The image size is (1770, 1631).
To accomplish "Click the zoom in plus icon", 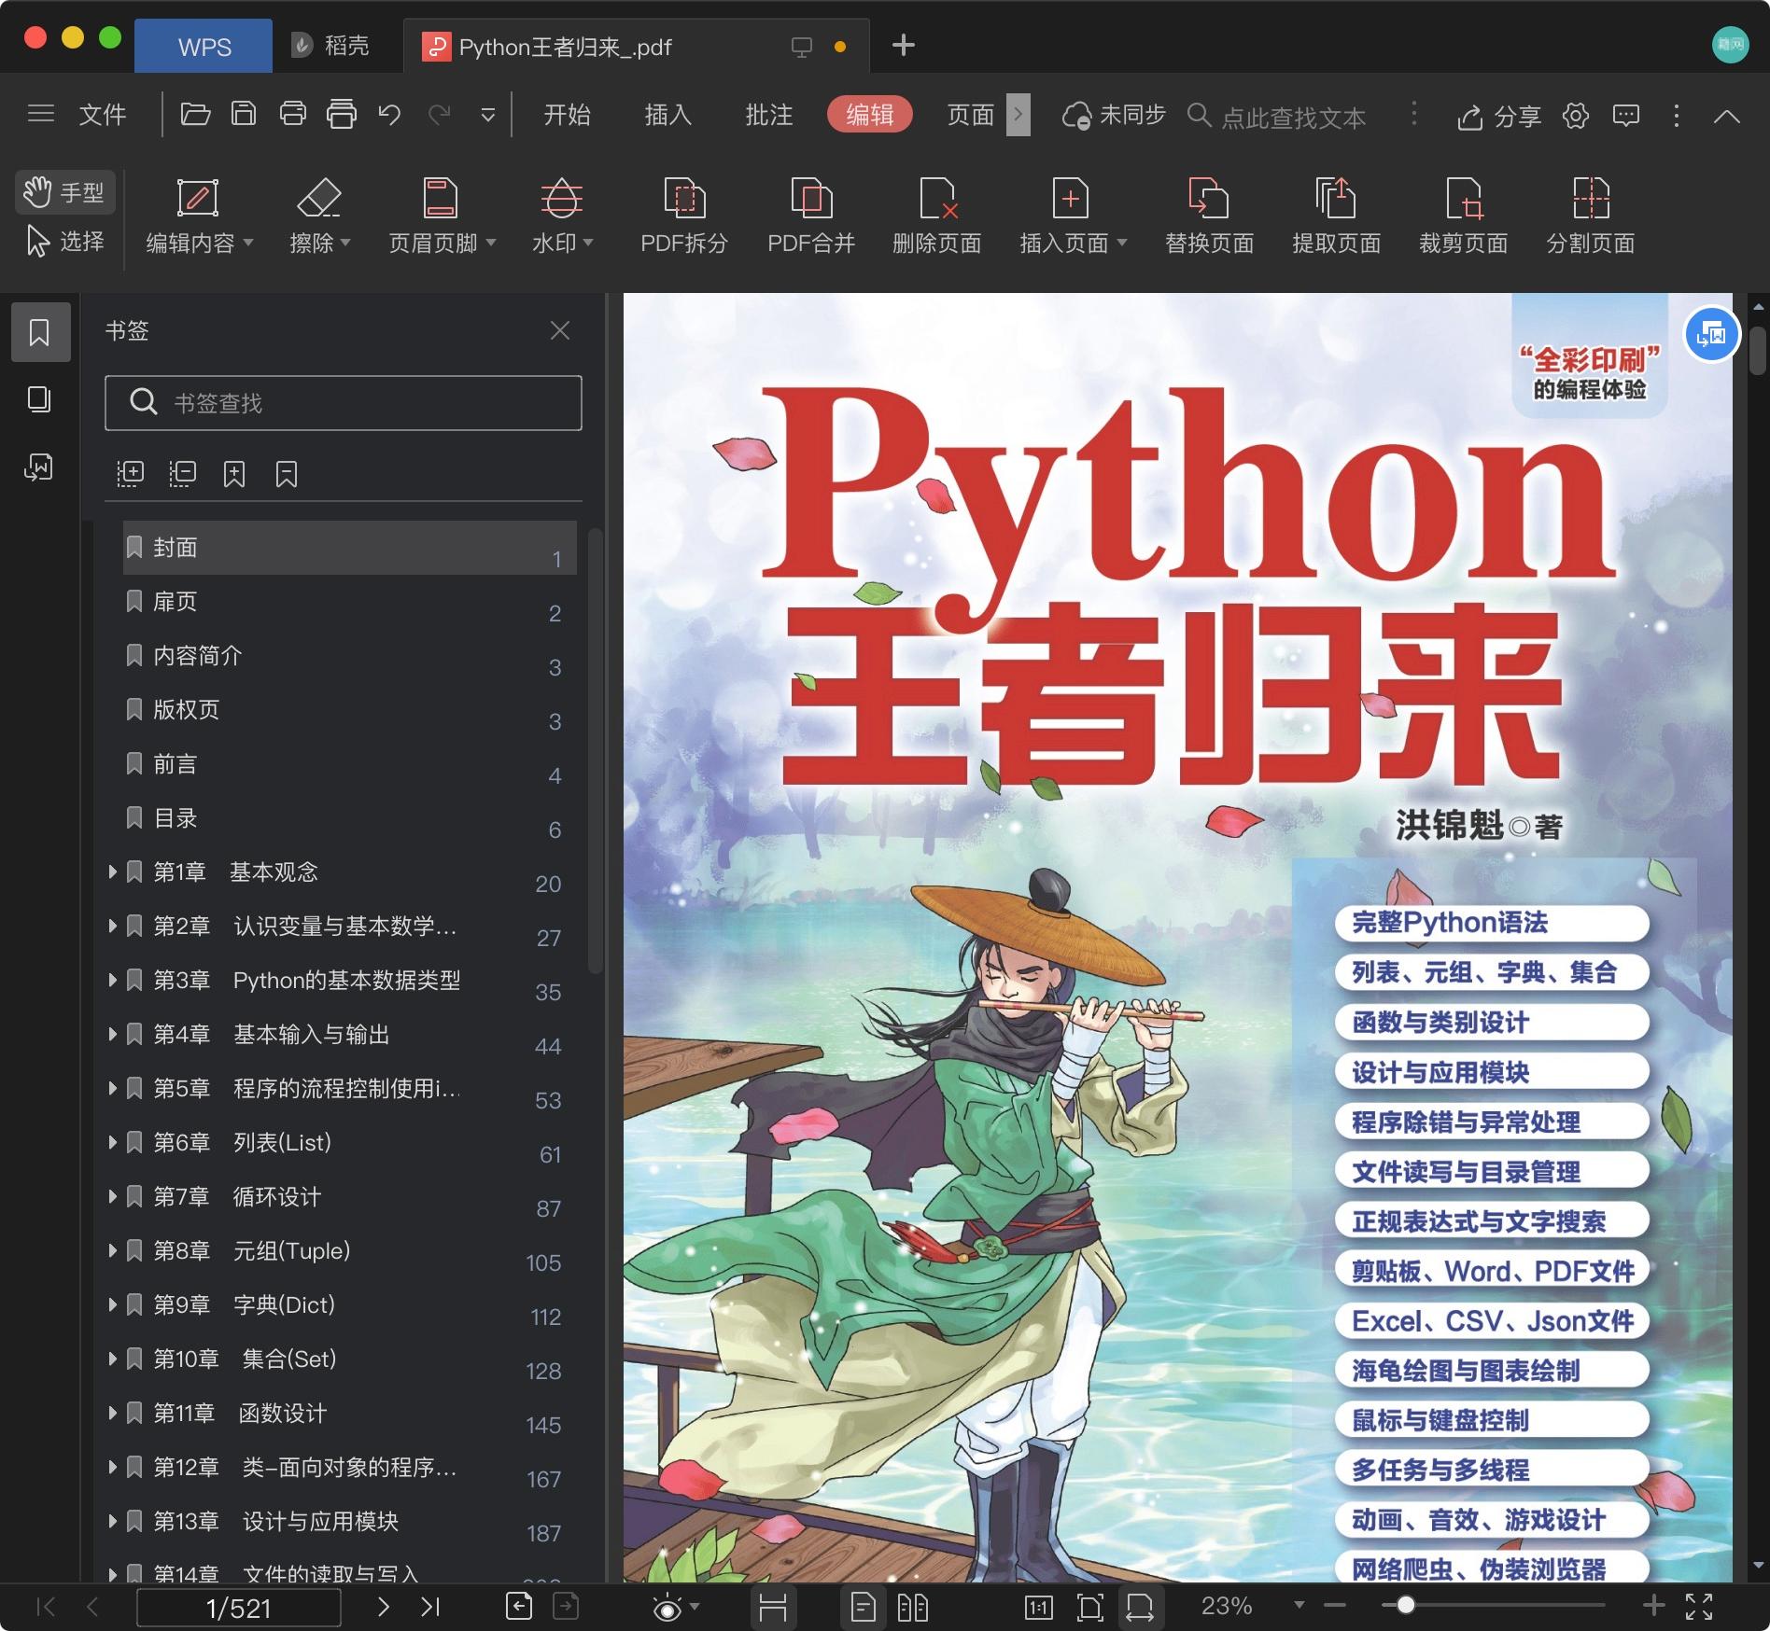I will [1653, 1605].
